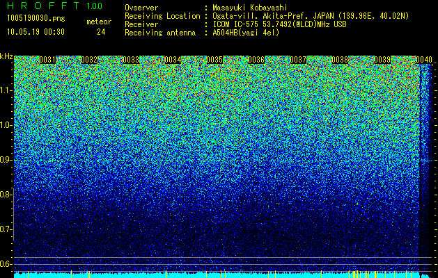Click the HROFFT 1.00 title text
The image size is (438, 278).
pos(55,6)
